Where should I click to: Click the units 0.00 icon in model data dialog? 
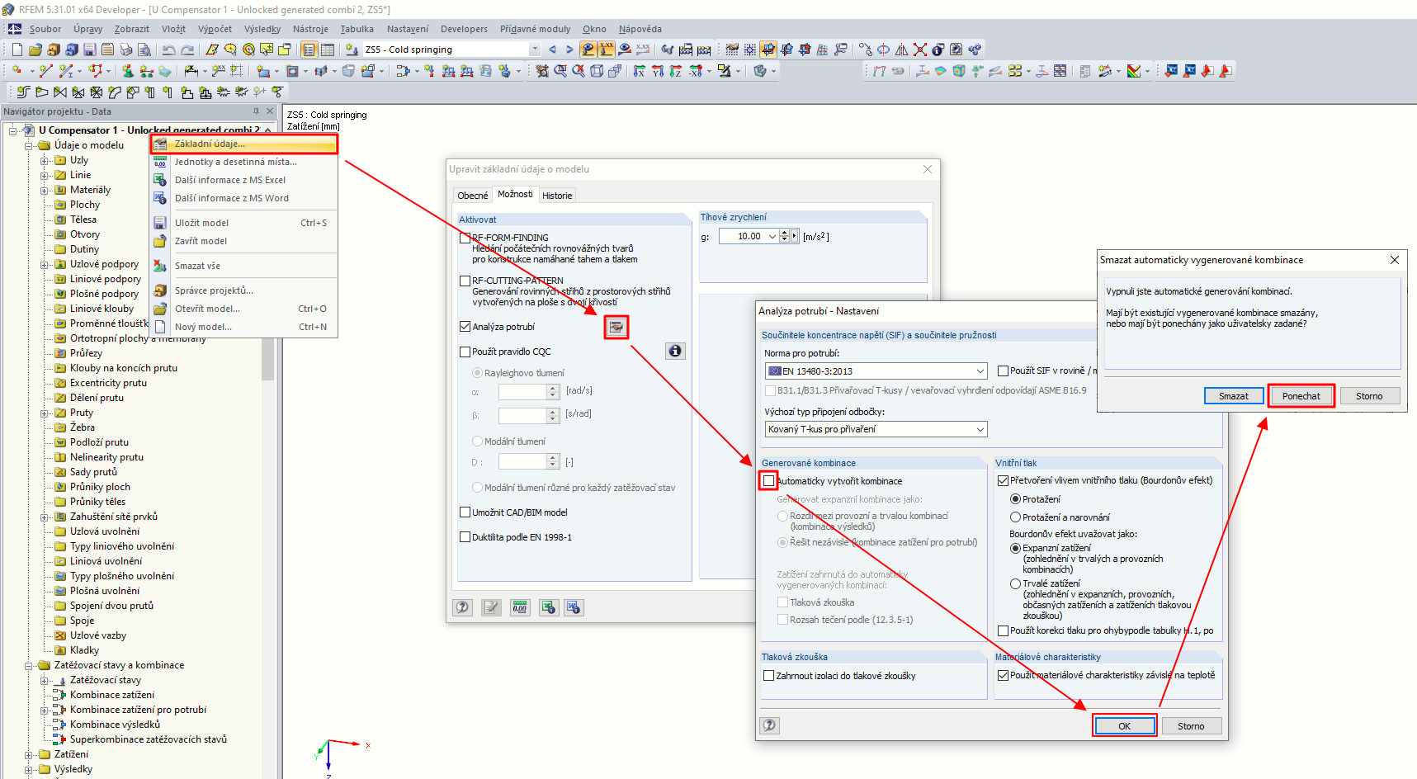520,607
